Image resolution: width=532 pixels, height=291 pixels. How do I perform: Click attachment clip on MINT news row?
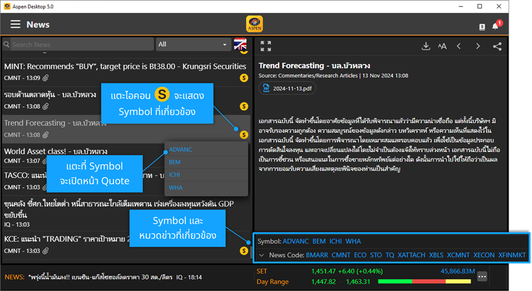click(x=46, y=78)
